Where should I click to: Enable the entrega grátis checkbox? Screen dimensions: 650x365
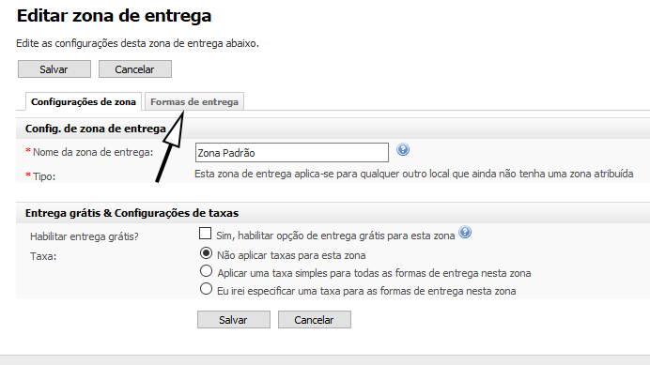pos(205,234)
